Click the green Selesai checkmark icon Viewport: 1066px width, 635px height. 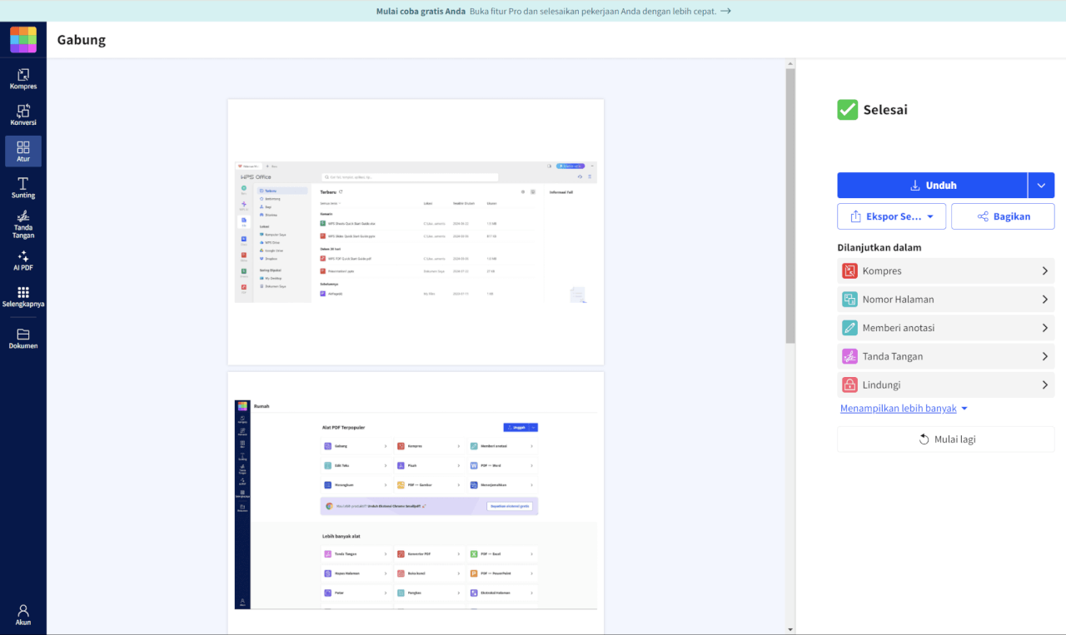tap(848, 110)
